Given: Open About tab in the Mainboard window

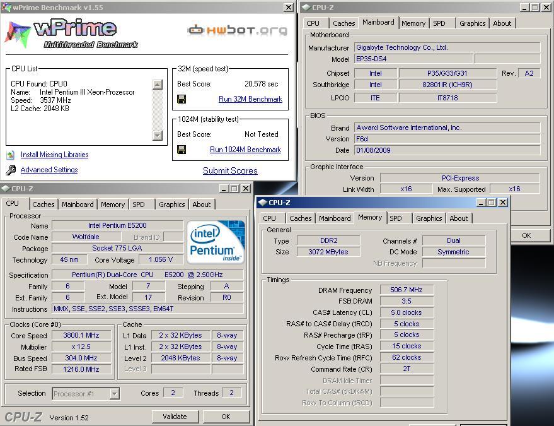Looking at the screenshot, I should tap(502, 23).
